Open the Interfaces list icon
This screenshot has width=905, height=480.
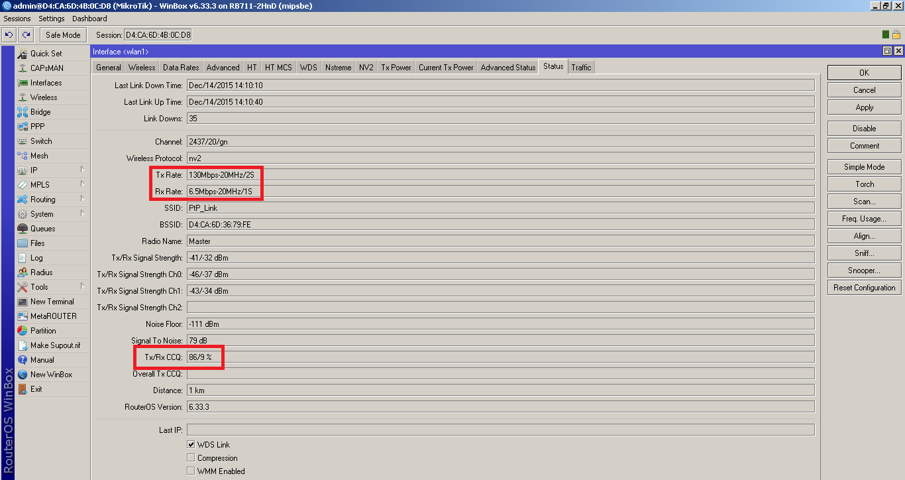[23, 83]
